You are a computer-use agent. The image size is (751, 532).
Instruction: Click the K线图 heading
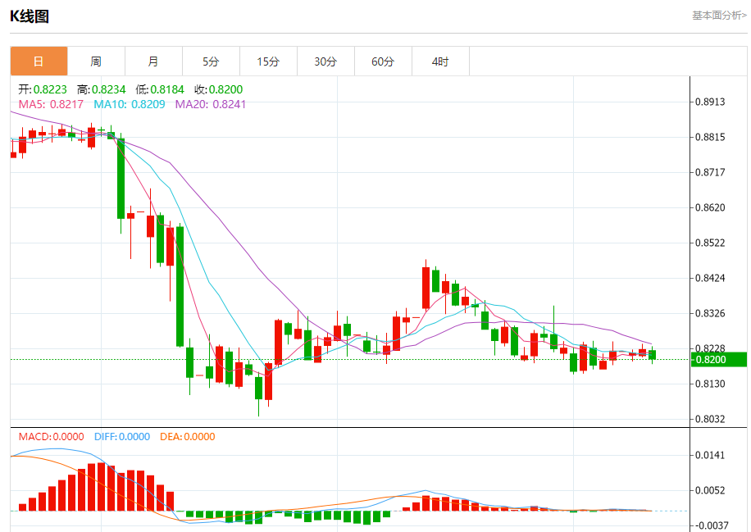pos(30,16)
